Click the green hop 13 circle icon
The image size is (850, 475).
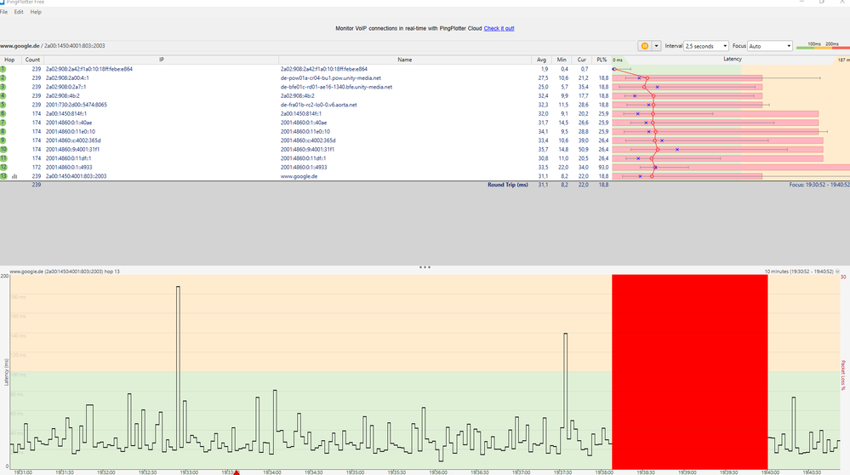pos(3,176)
